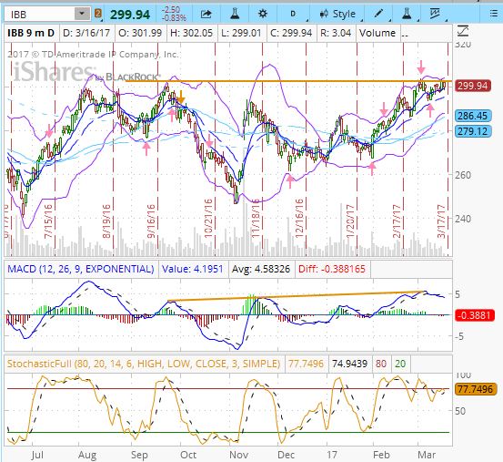
Task: Click the IBB 9 m D label
Action: point(31,33)
